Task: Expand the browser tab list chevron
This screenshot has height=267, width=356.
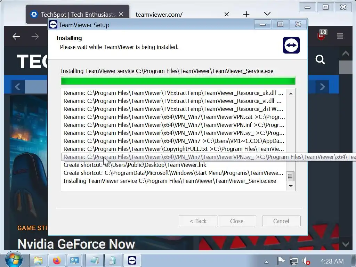Action: [267, 14]
